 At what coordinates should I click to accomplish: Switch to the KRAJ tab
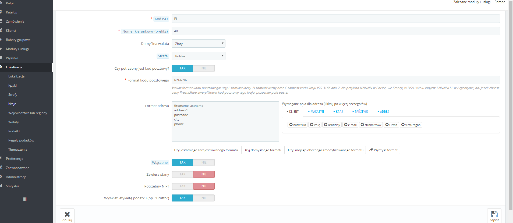[x=338, y=111]
